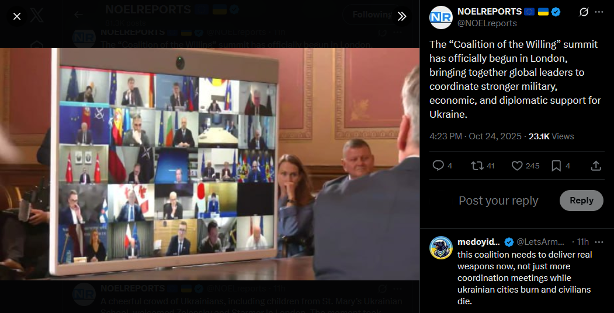Open the Grok icon beside NOELREPORTS name
The width and height of the screenshot is (614, 313).
pyautogui.click(x=584, y=12)
